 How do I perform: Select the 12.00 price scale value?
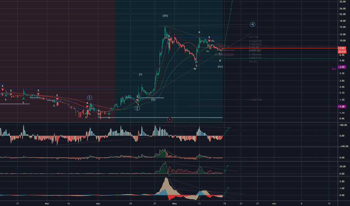tap(342, 34)
